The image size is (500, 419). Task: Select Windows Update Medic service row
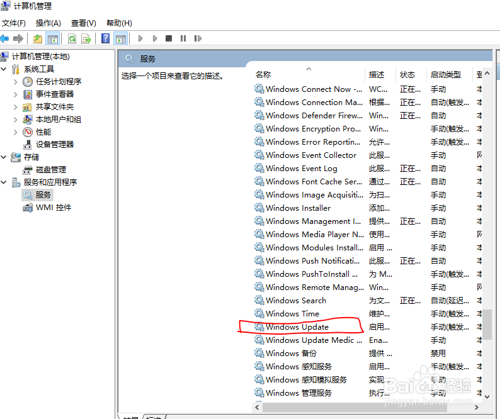coord(368,340)
